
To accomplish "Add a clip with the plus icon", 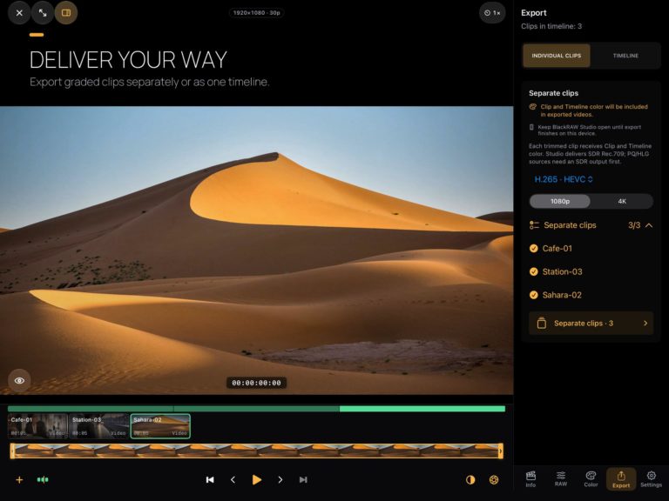I will pos(19,480).
